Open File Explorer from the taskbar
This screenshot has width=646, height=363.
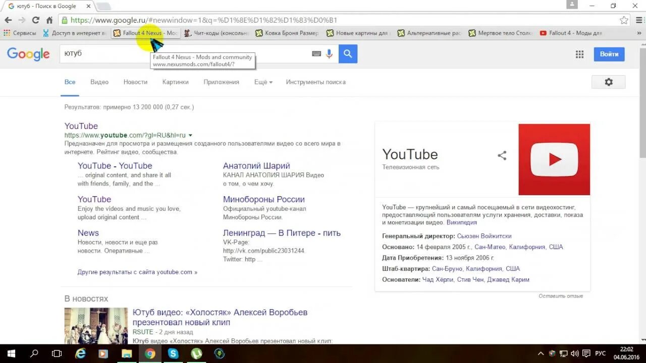pyautogui.click(x=127, y=354)
